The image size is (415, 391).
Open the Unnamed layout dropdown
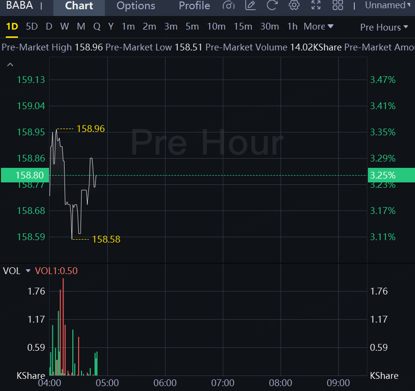click(x=388, y=5)
